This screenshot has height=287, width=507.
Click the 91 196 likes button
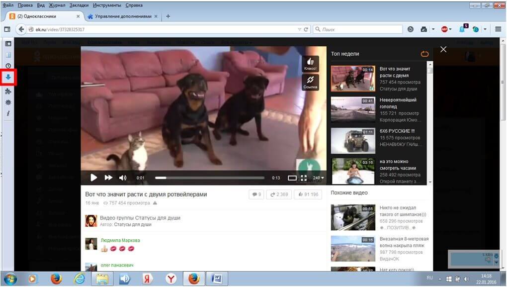pyautogui.click(x=309, y=194)
